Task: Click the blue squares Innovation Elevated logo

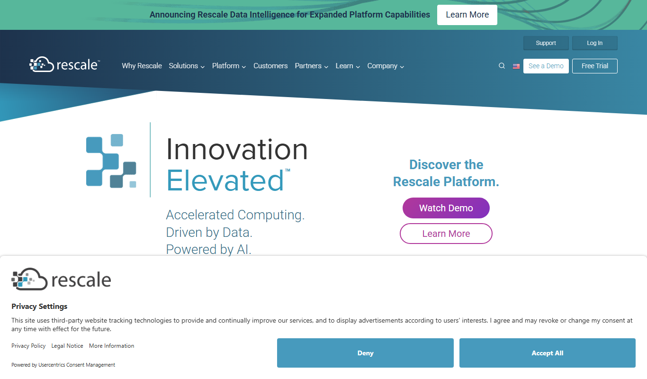Action: [111, 161]
